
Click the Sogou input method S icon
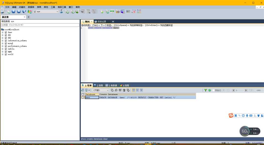tap(231, 115)
